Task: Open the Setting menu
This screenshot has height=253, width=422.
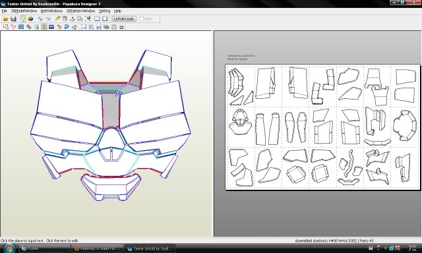Action: tap(104, 11)
